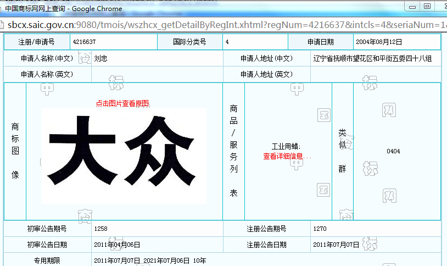Click the URL in the address bar
This screenshot has width=447, height=266.
point(227,25)
